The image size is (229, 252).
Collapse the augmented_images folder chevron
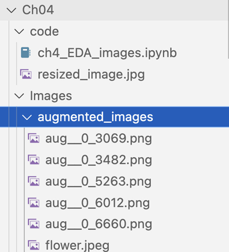tap(27, 117)
